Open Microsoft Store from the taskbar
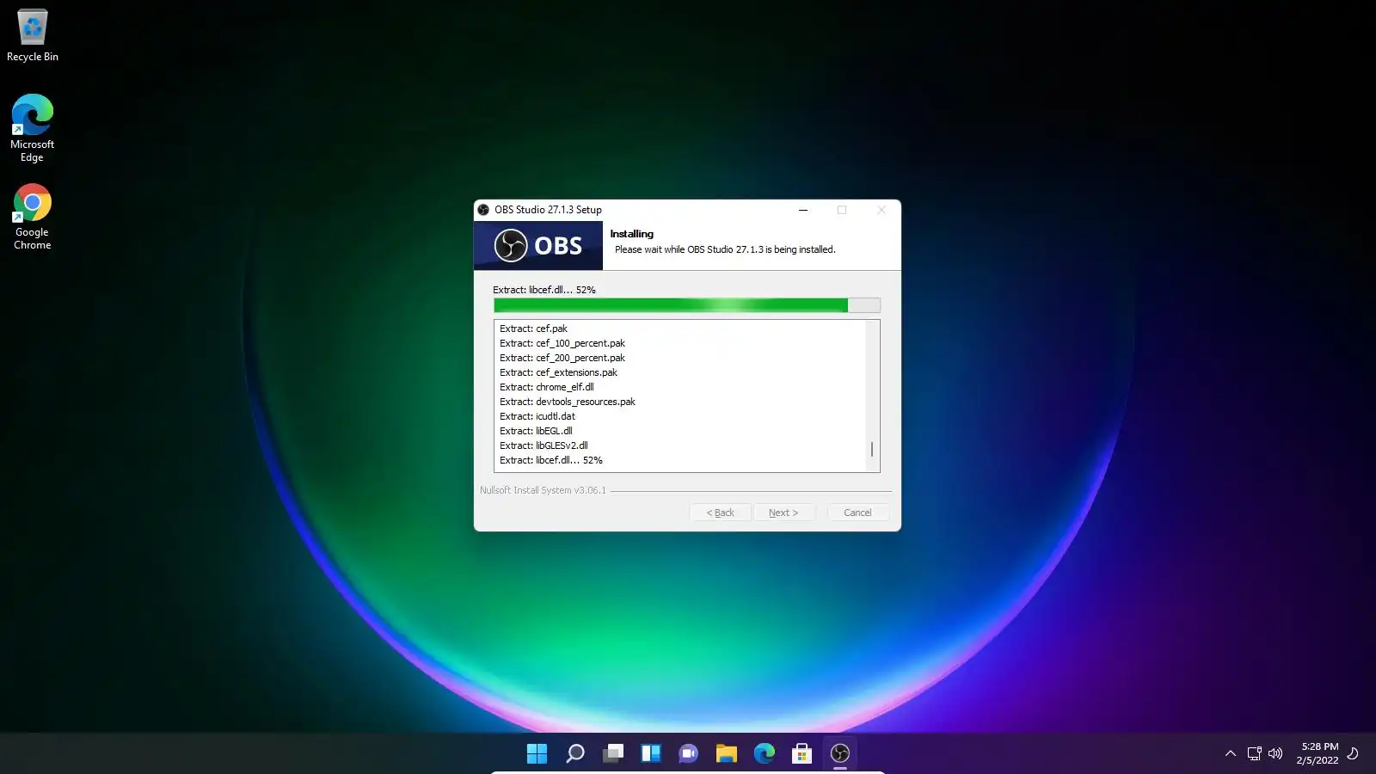The image size is (1376, 774). tap(802, 753)
